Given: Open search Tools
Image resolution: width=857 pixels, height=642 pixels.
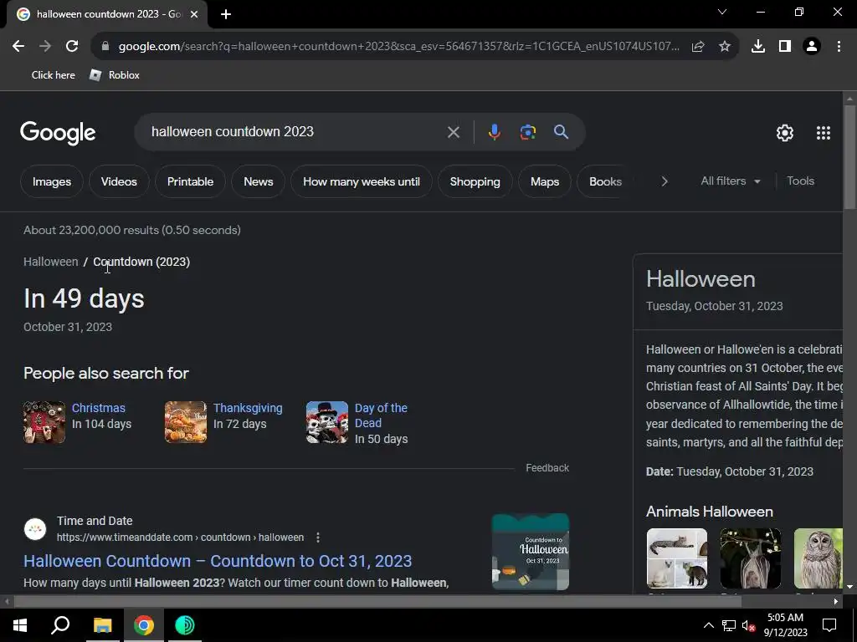Looking at the screenshot, I should pyautogui.click(x=800, y=181).
